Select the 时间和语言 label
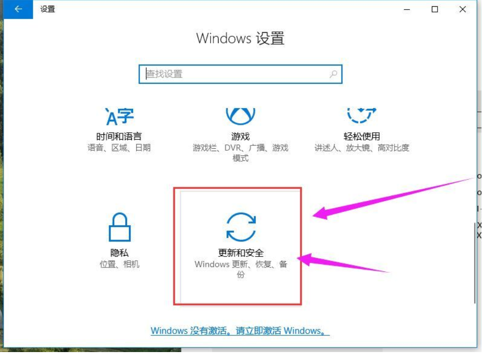 click(119, 136)
